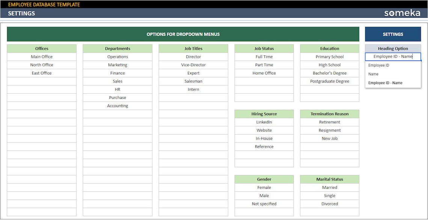Click the SETTINGS navigation button
This screenshot has height=220, width=428.
point(393,34)
